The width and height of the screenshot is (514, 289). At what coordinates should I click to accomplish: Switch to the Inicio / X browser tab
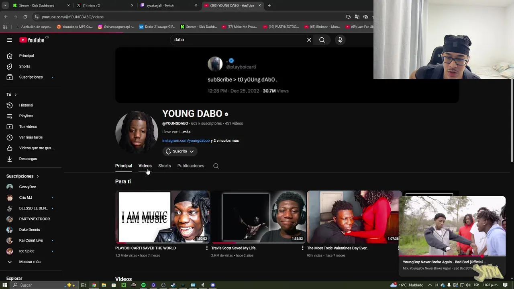point(104,6)
